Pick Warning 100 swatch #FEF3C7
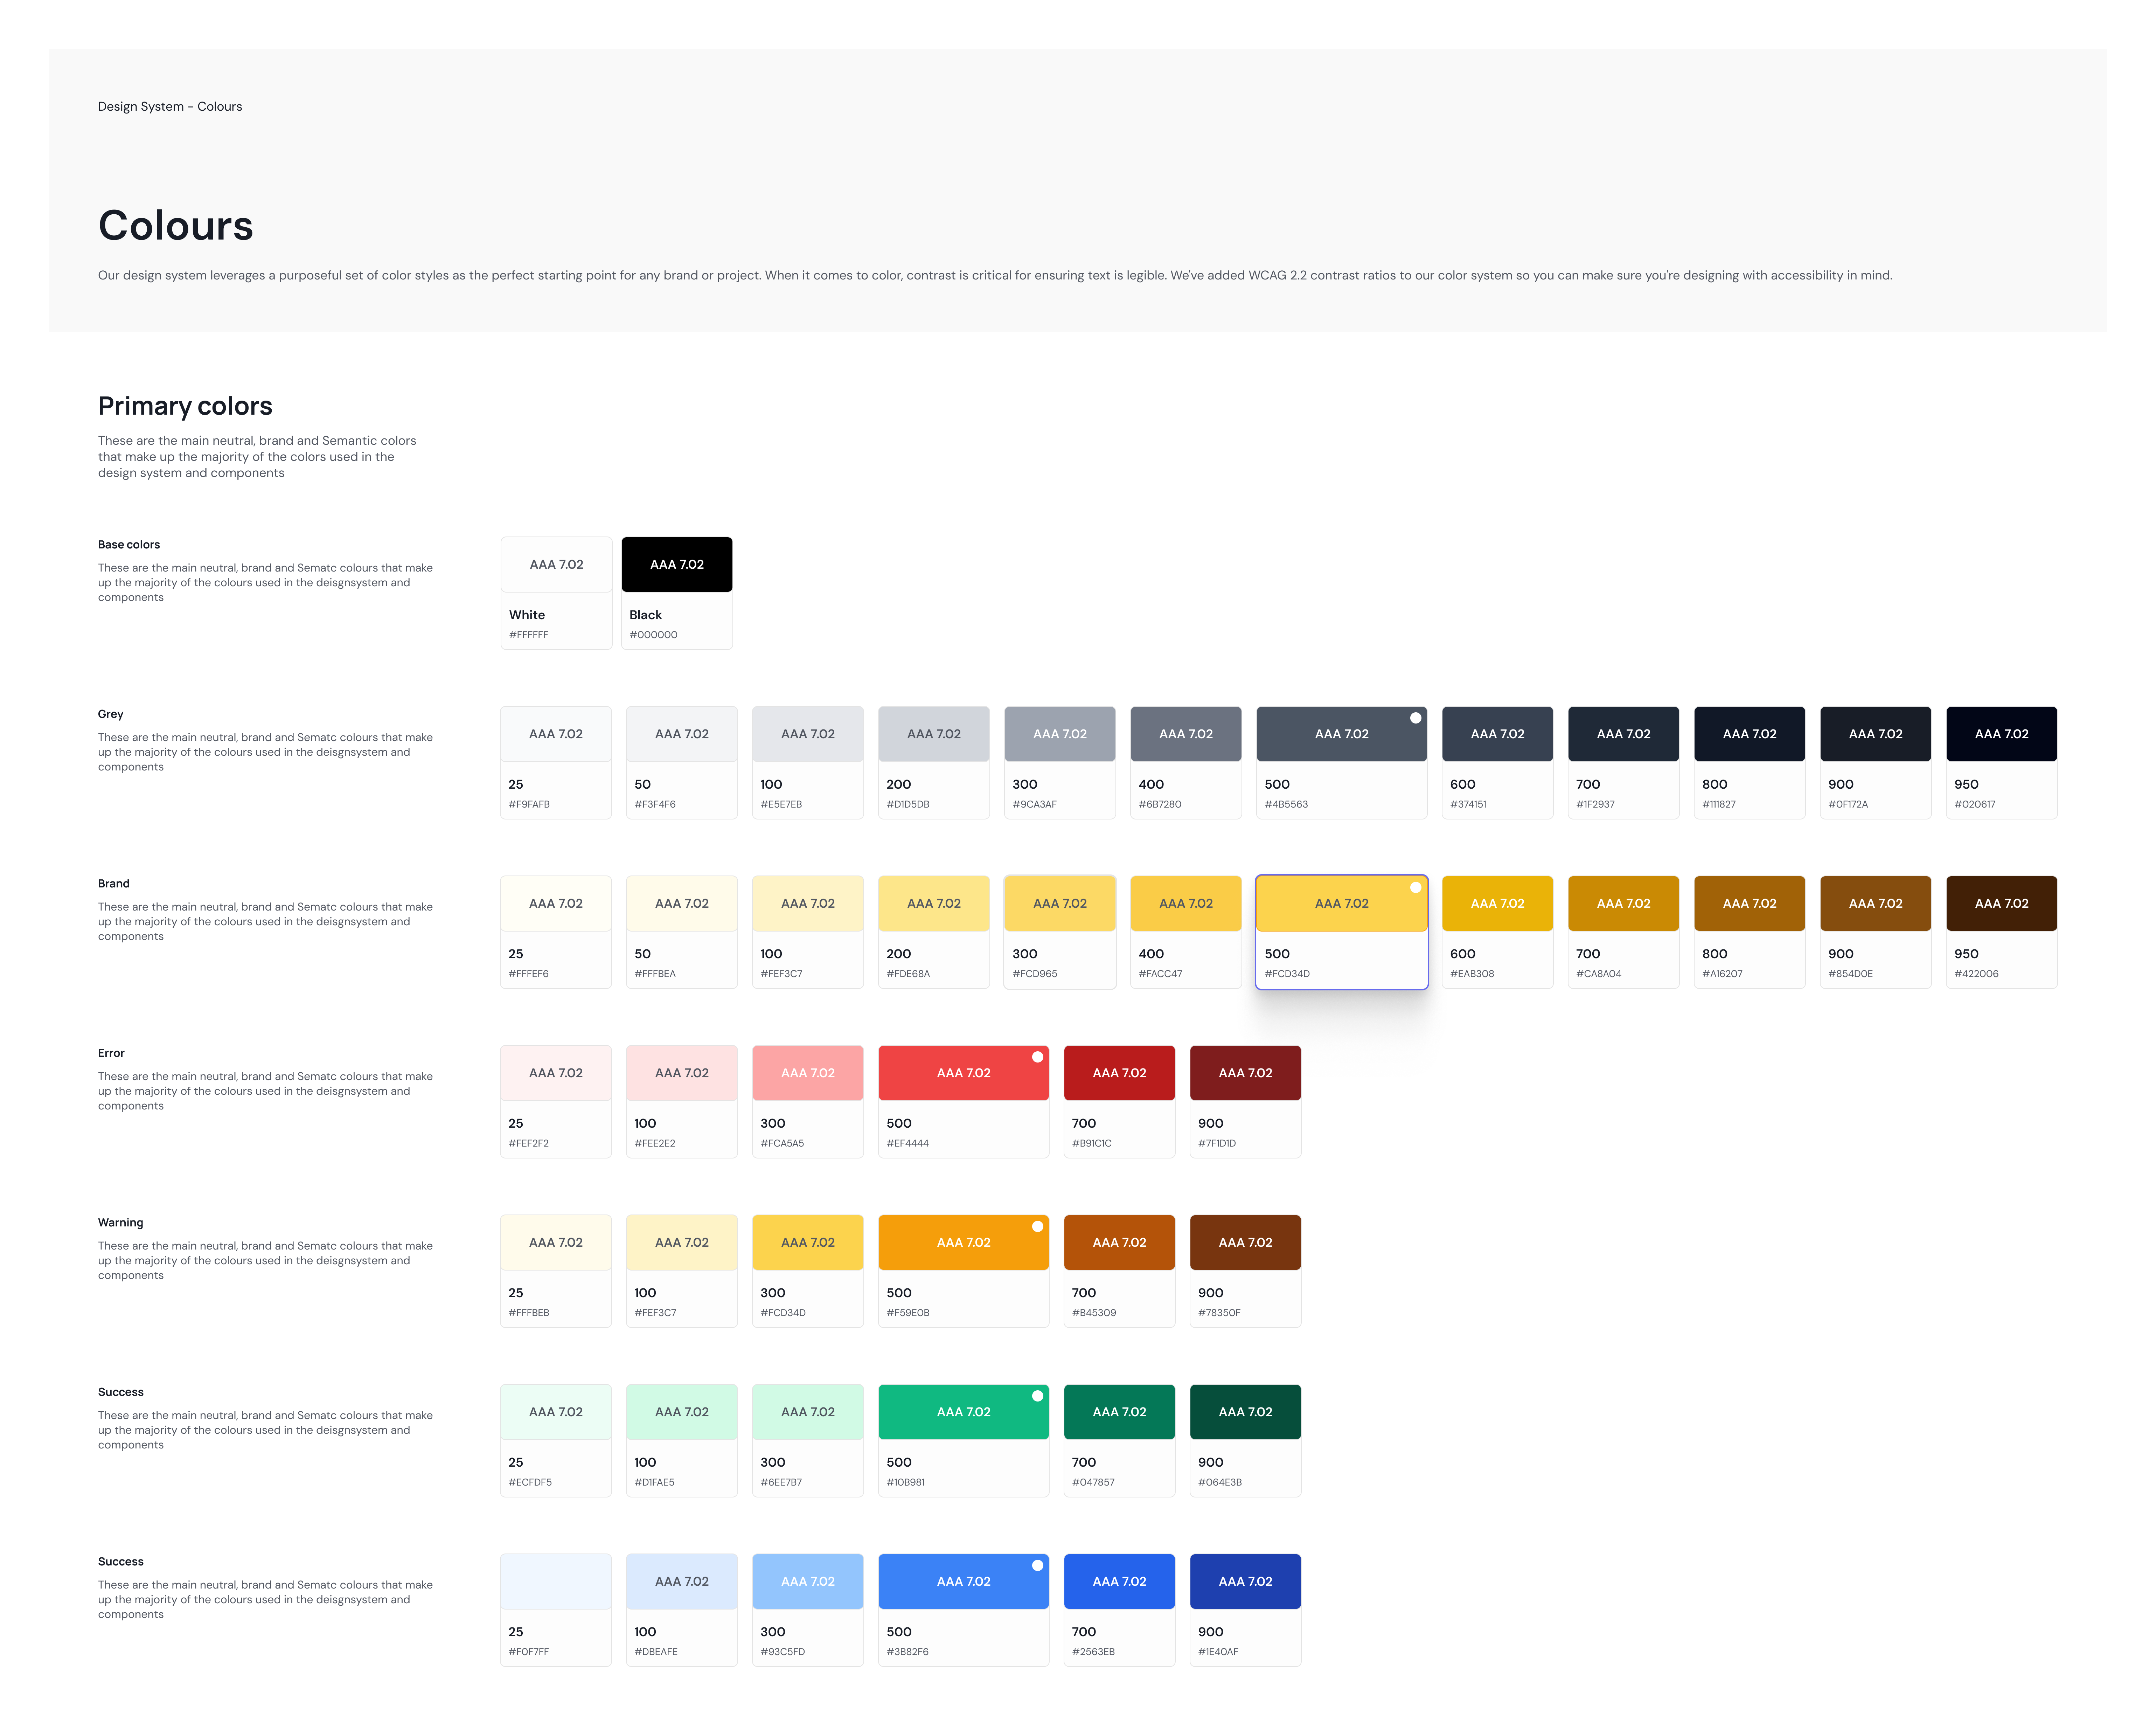 [x=682, y=1271]
